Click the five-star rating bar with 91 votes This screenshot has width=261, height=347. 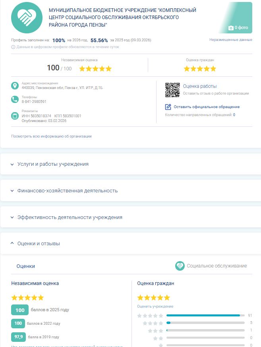(205, 316)
